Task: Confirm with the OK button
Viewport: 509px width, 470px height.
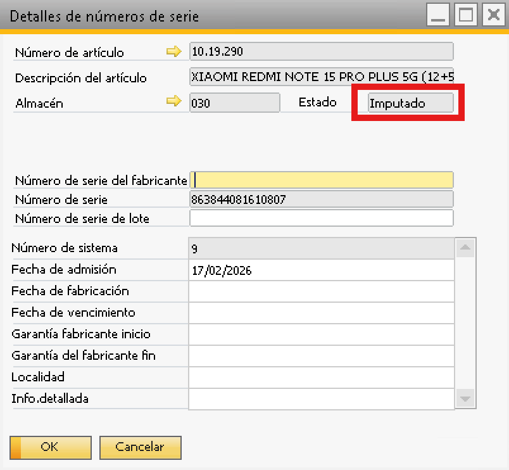Action: [51, 447]
